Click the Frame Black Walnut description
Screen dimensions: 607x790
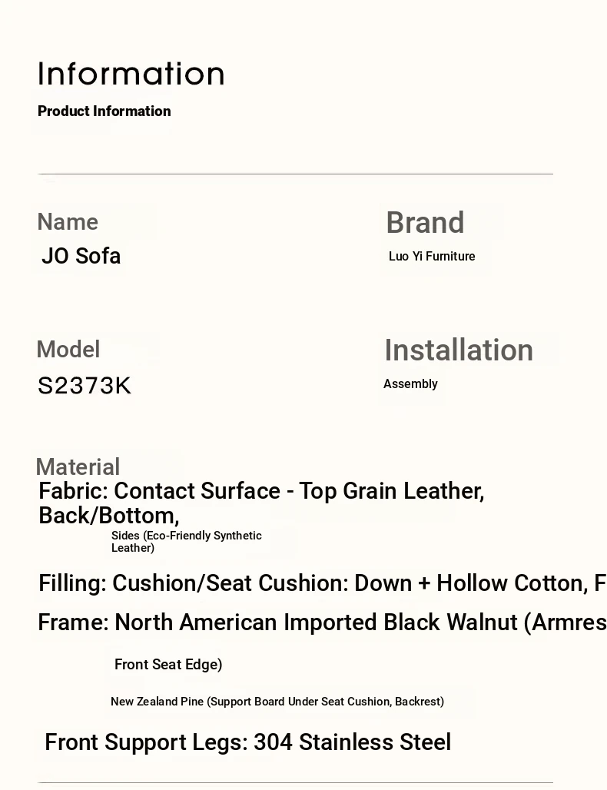(322, 622)
